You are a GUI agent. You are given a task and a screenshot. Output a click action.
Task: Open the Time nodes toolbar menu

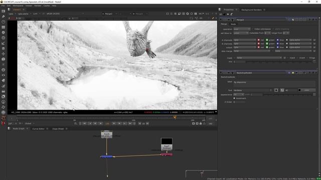tap(4, 21)
